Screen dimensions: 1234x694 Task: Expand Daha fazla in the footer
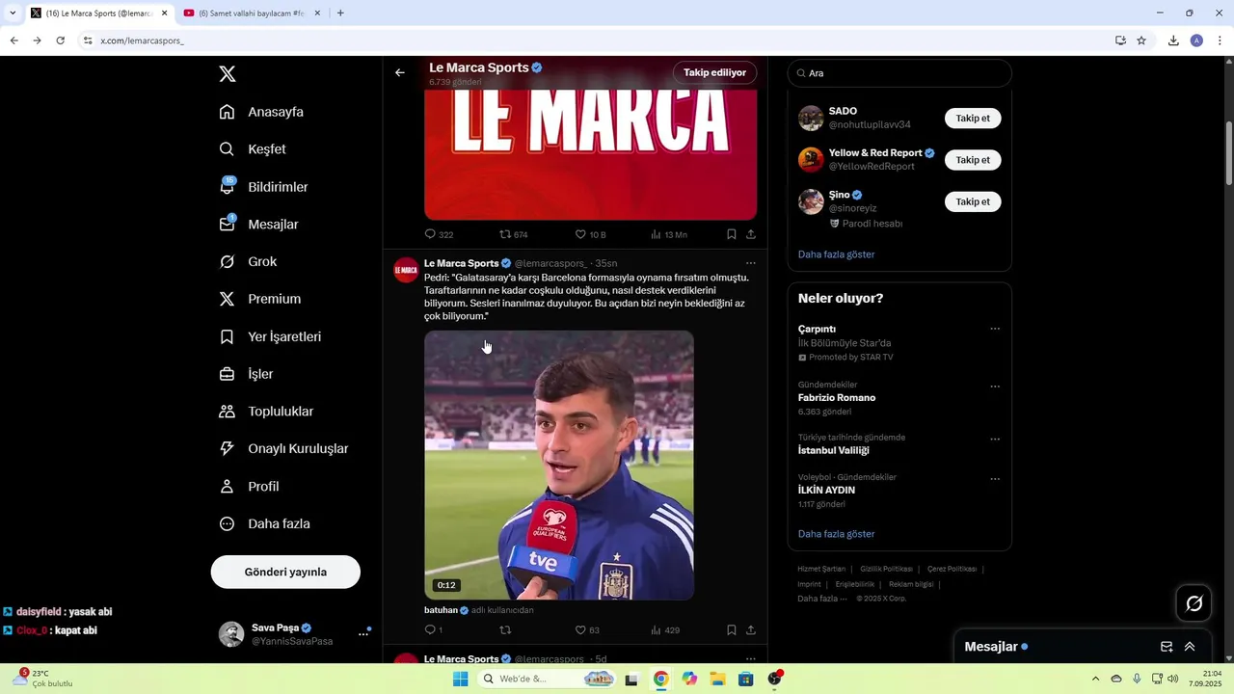pyautogui.click(x=821, y=599)
